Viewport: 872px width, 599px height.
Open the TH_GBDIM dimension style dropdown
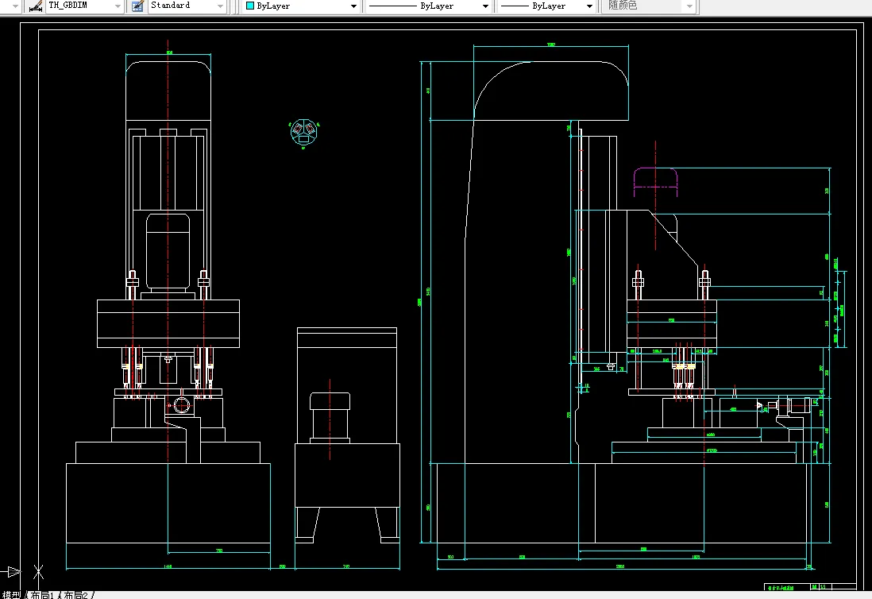click(83, 6)
